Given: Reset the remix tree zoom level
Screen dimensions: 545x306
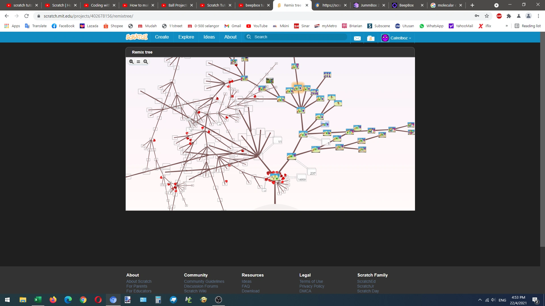Looking at the screenshot, I should 138,61.
